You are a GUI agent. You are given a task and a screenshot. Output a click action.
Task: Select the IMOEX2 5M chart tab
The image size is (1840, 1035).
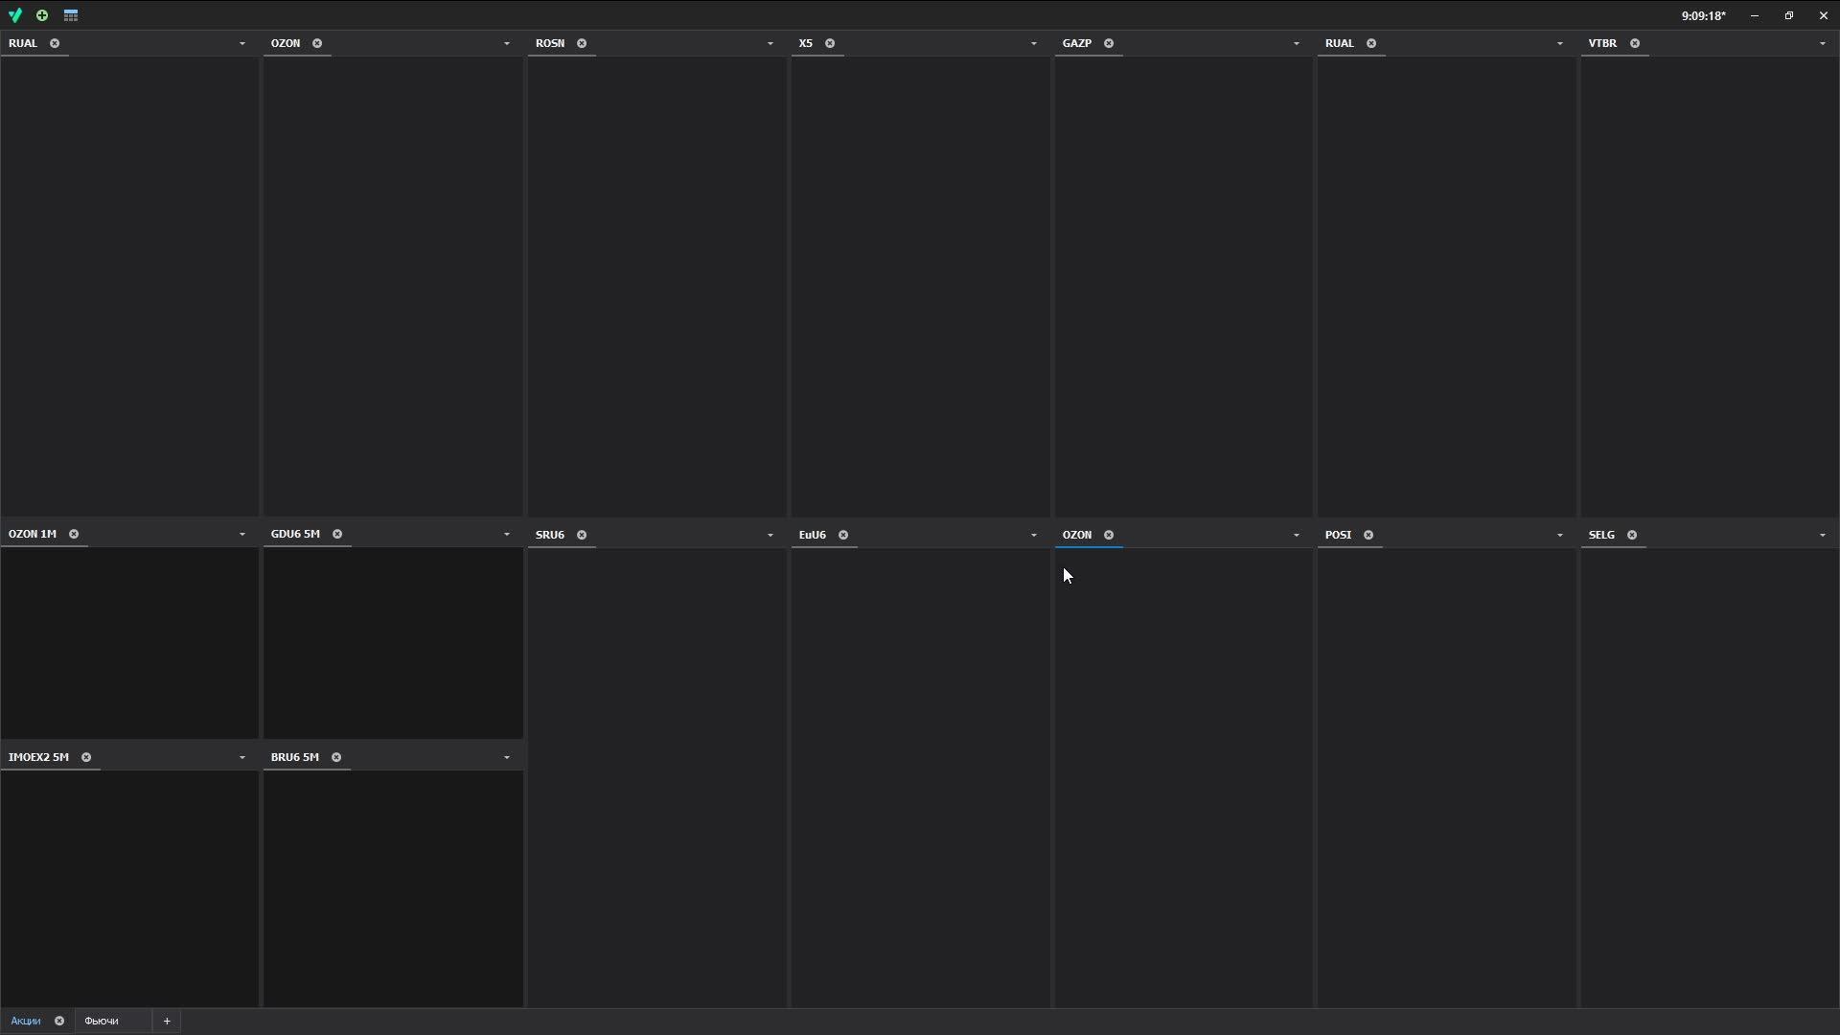click(x=38, y=757)
